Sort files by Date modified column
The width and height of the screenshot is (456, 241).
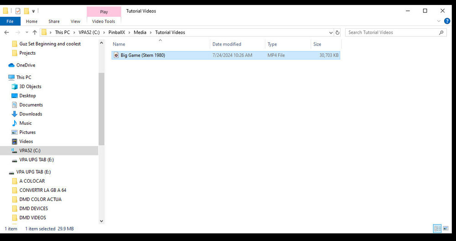click(227, 44)
